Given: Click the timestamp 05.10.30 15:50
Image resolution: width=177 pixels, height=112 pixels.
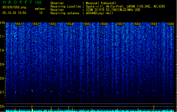Looking at the screenshot, I should (x=14, y=13).
